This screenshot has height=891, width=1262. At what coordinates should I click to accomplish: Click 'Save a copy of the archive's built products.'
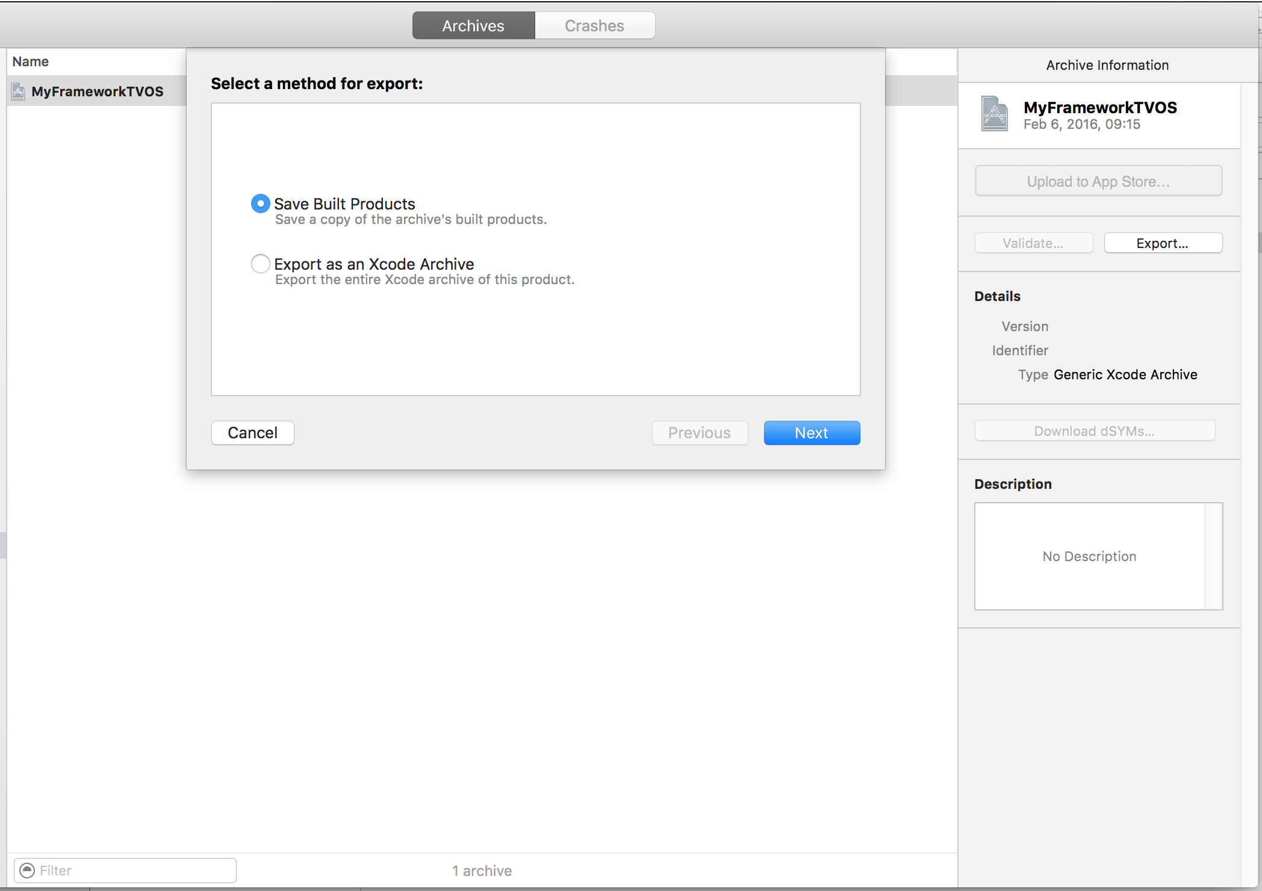(411, 220)
